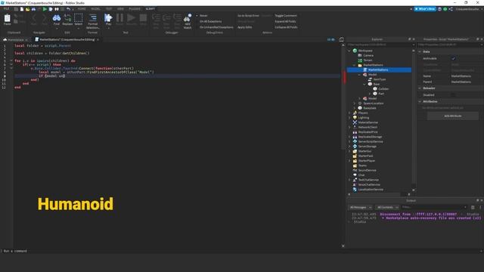The height and width of the screenshot is (272, 484).
Task: Select ReplicatedStorage in Explorer
Action: pos(370,137)
